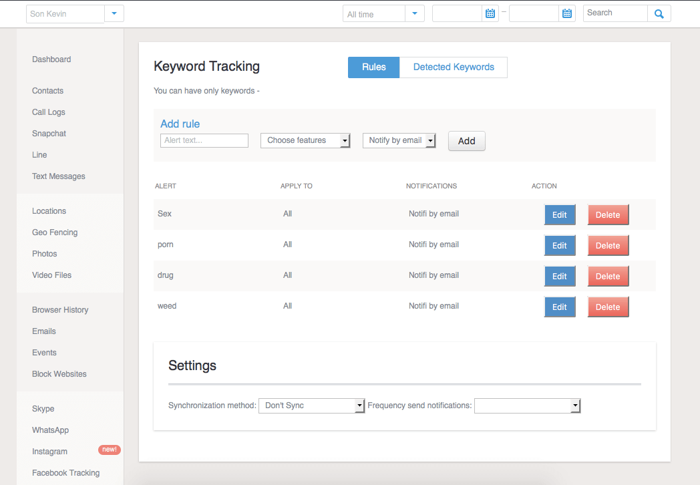Open the new Instagram tracking page
700x485 pixels.
(x=49, y=451)
